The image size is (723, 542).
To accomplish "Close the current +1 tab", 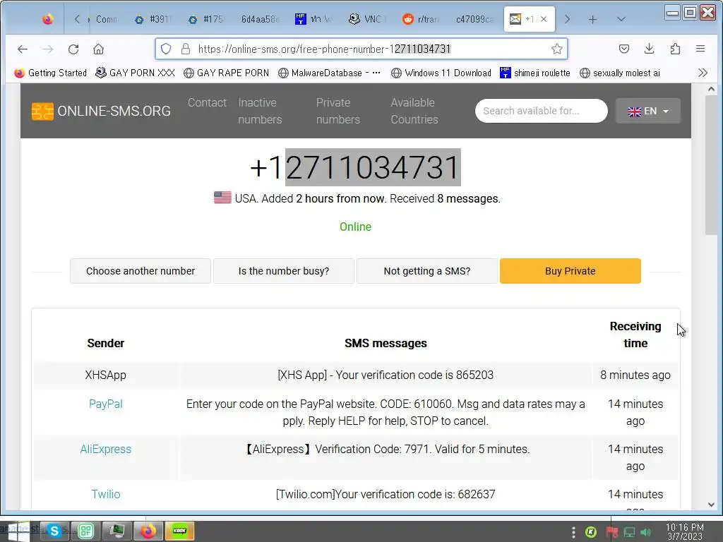I will coord(544,19).
